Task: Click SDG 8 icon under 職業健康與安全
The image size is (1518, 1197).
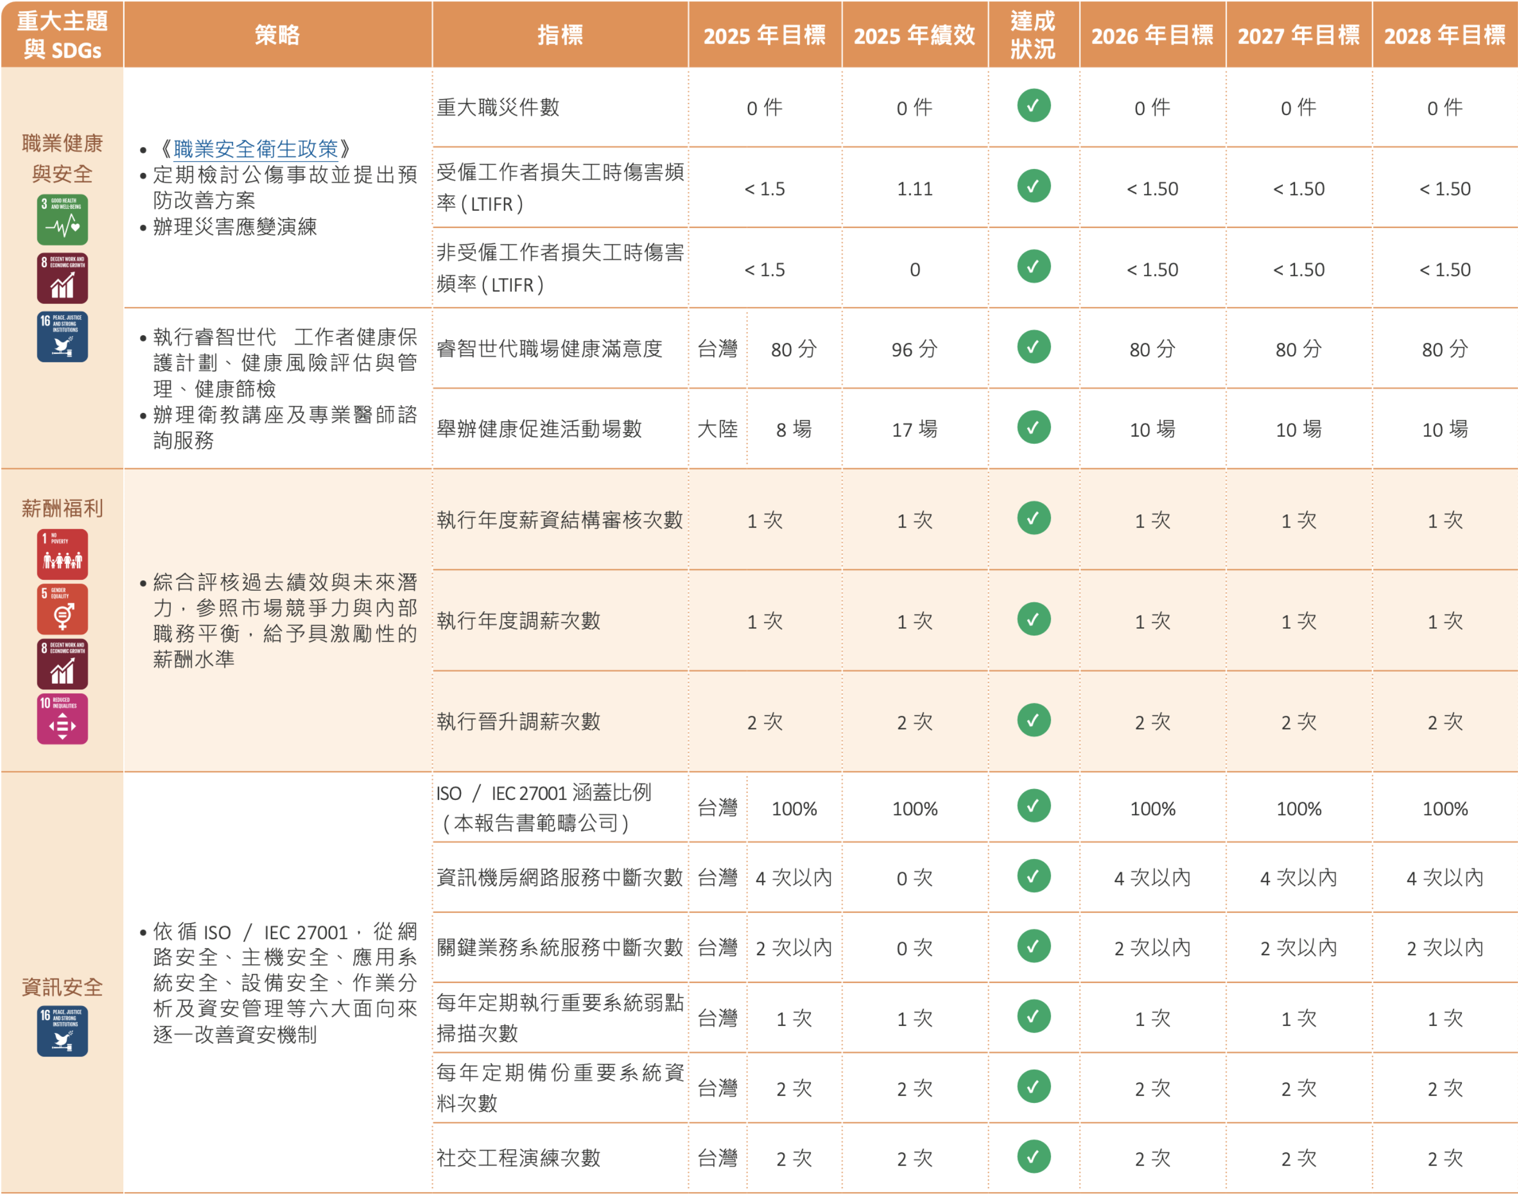Action: (62, 278)
